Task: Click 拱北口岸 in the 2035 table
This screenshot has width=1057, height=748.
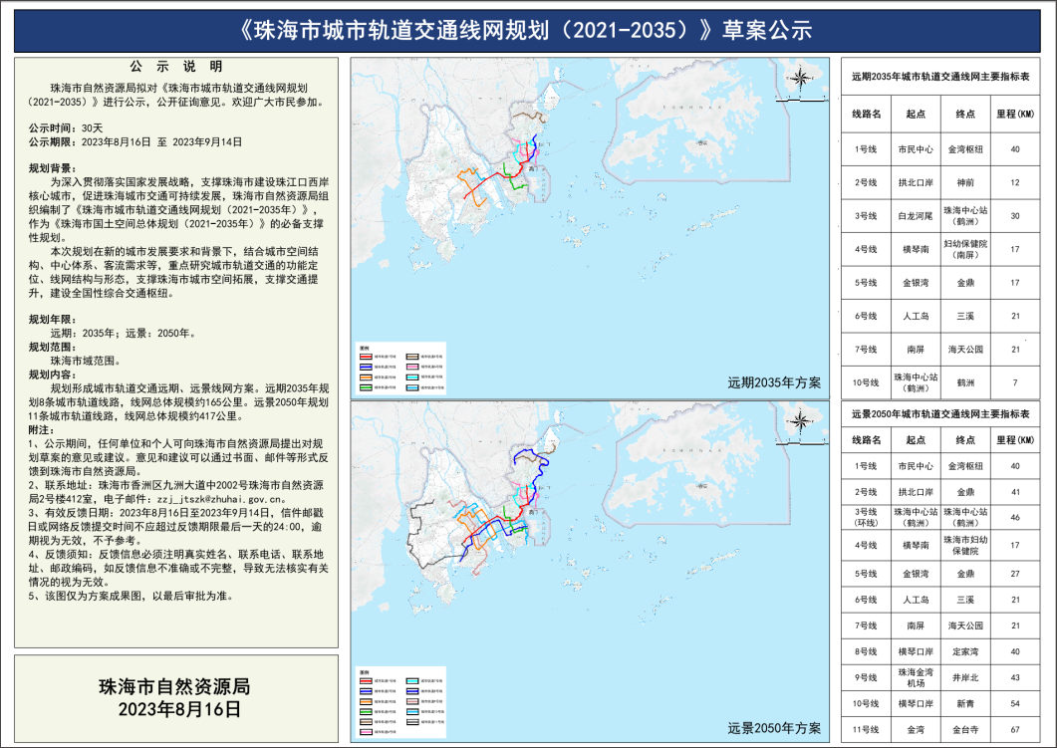Action: [x=916, y=182]
